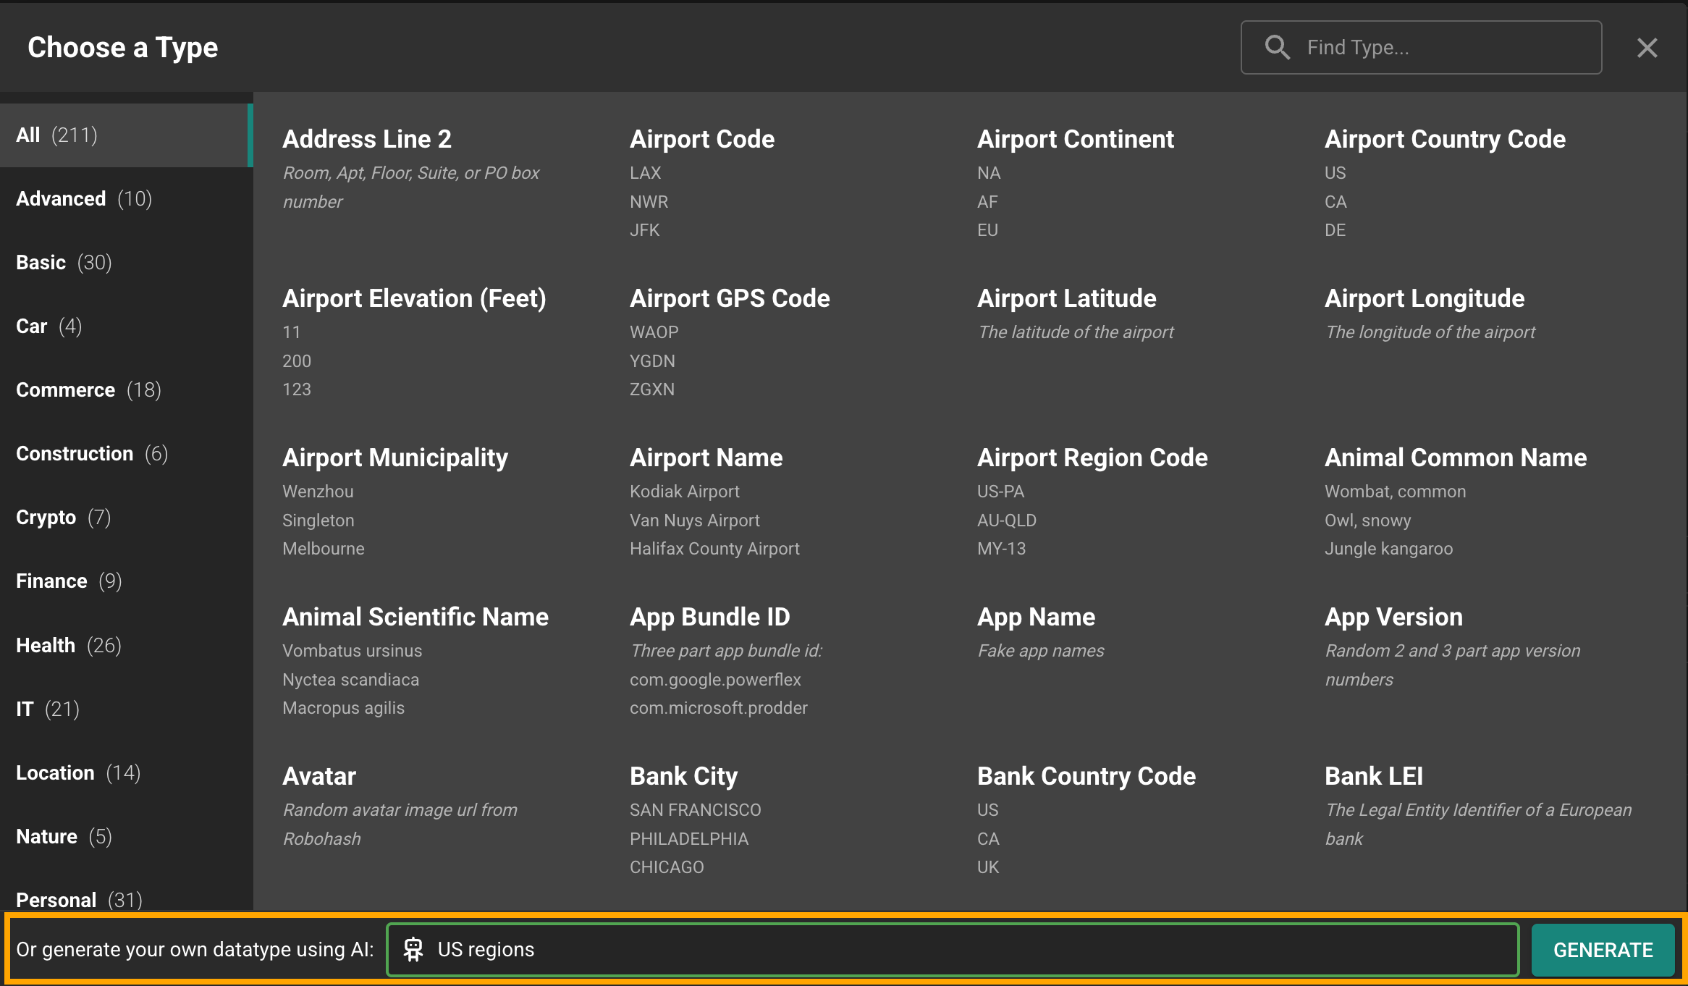Click the search magnifier icon
Image resolution: width=1688 pixels, height=986 pixels.
(x=1277, y=48)
